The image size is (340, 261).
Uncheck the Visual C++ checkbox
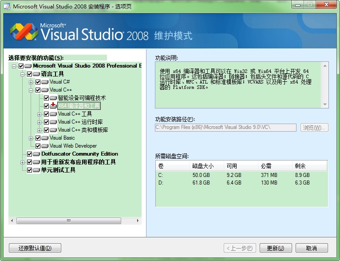point(38,90)
